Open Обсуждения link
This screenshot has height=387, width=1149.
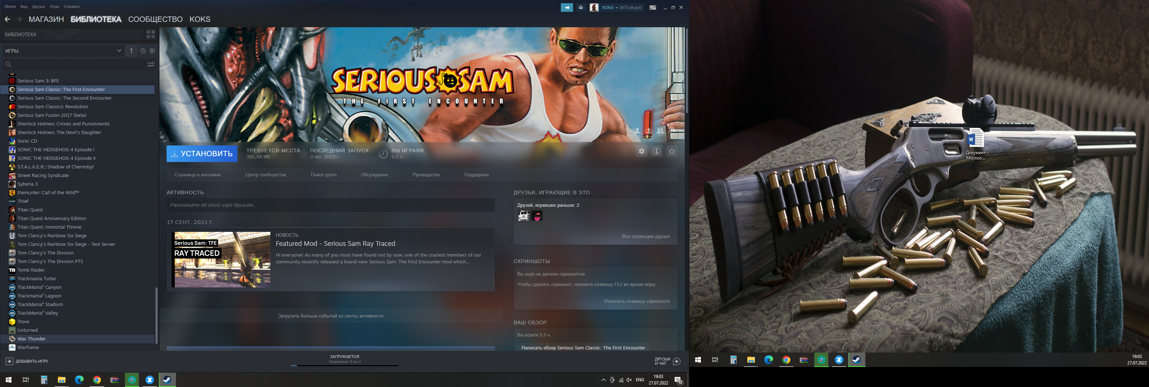click(x=374, y=175)
